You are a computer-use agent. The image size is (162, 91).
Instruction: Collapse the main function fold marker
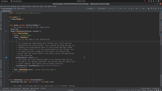[8, 17]
